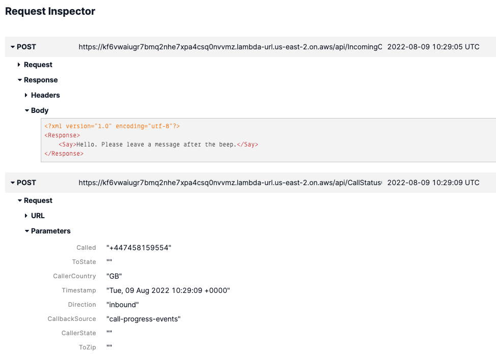
Task: Collapse the Response section
Action: click(20, 80)
